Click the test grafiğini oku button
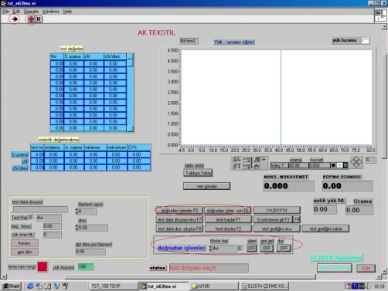This screenshot has height=291, width=388. (x=277, y=228)
